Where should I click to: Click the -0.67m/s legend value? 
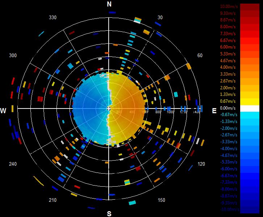coord(229,115)
